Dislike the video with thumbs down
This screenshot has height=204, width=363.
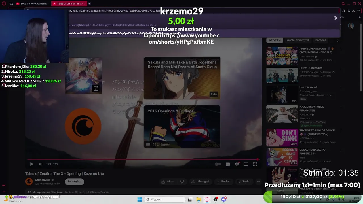(182, 182)
